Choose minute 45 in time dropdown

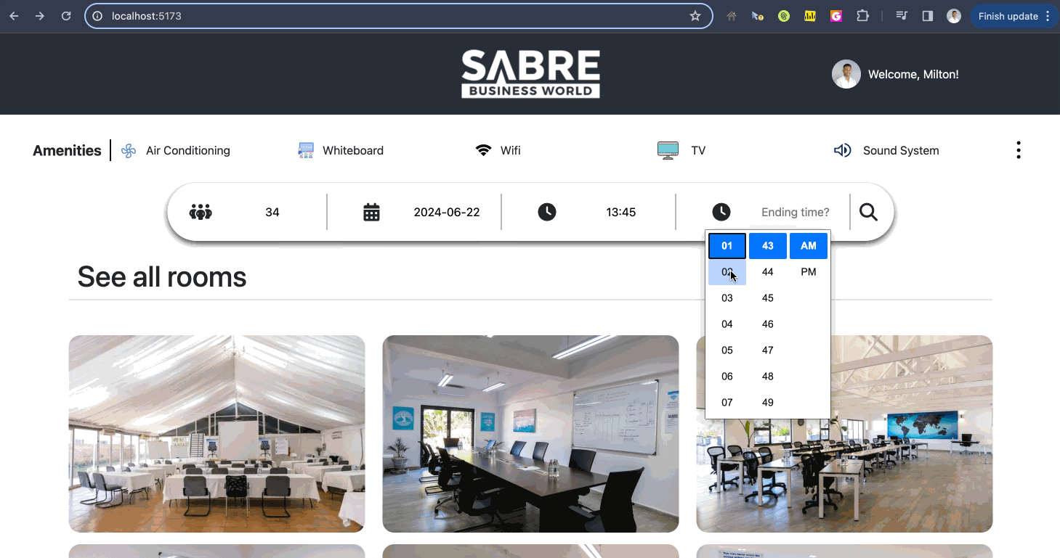click(x=767, y=298)
